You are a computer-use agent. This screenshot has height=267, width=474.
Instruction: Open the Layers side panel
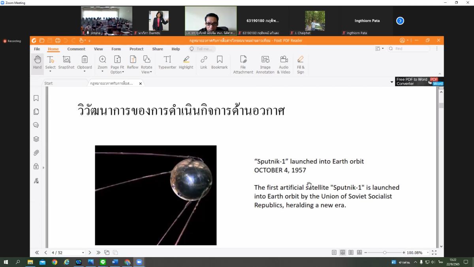(x=36, y=139)
